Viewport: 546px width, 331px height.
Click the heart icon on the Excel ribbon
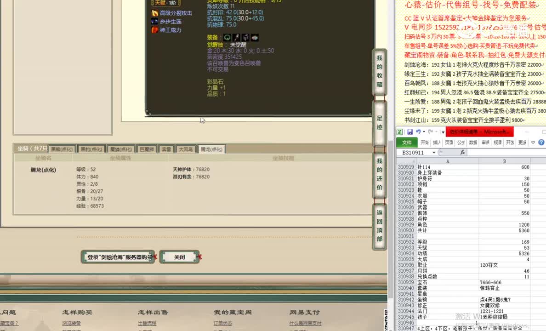(532, 142)
